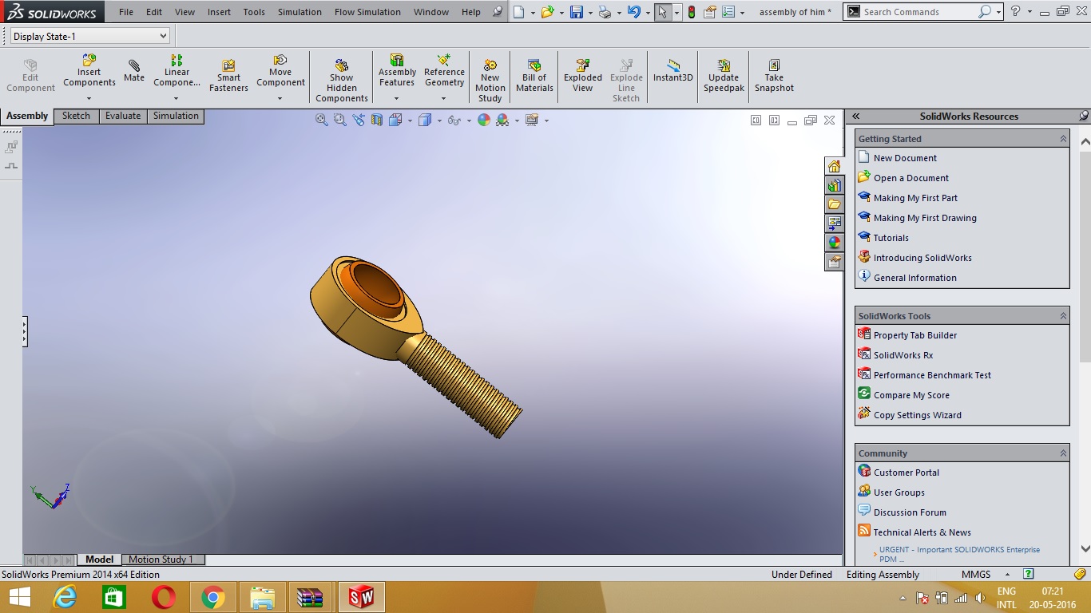Click the Display Style cube icon
Viewport: 1091px width, 613px height.
pyautogui.click(x=425, y=120)
